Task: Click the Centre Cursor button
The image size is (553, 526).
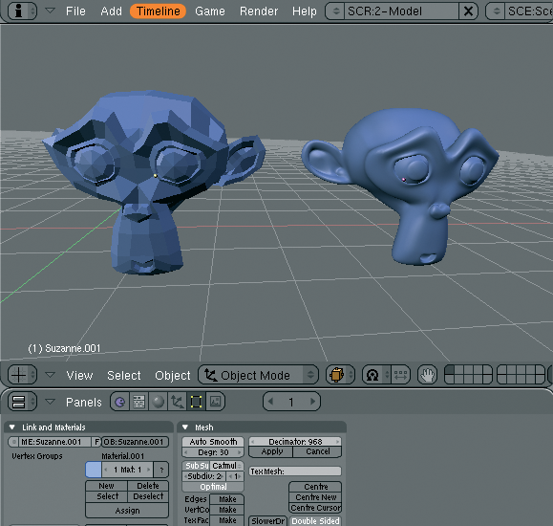Action: [315, 508]
